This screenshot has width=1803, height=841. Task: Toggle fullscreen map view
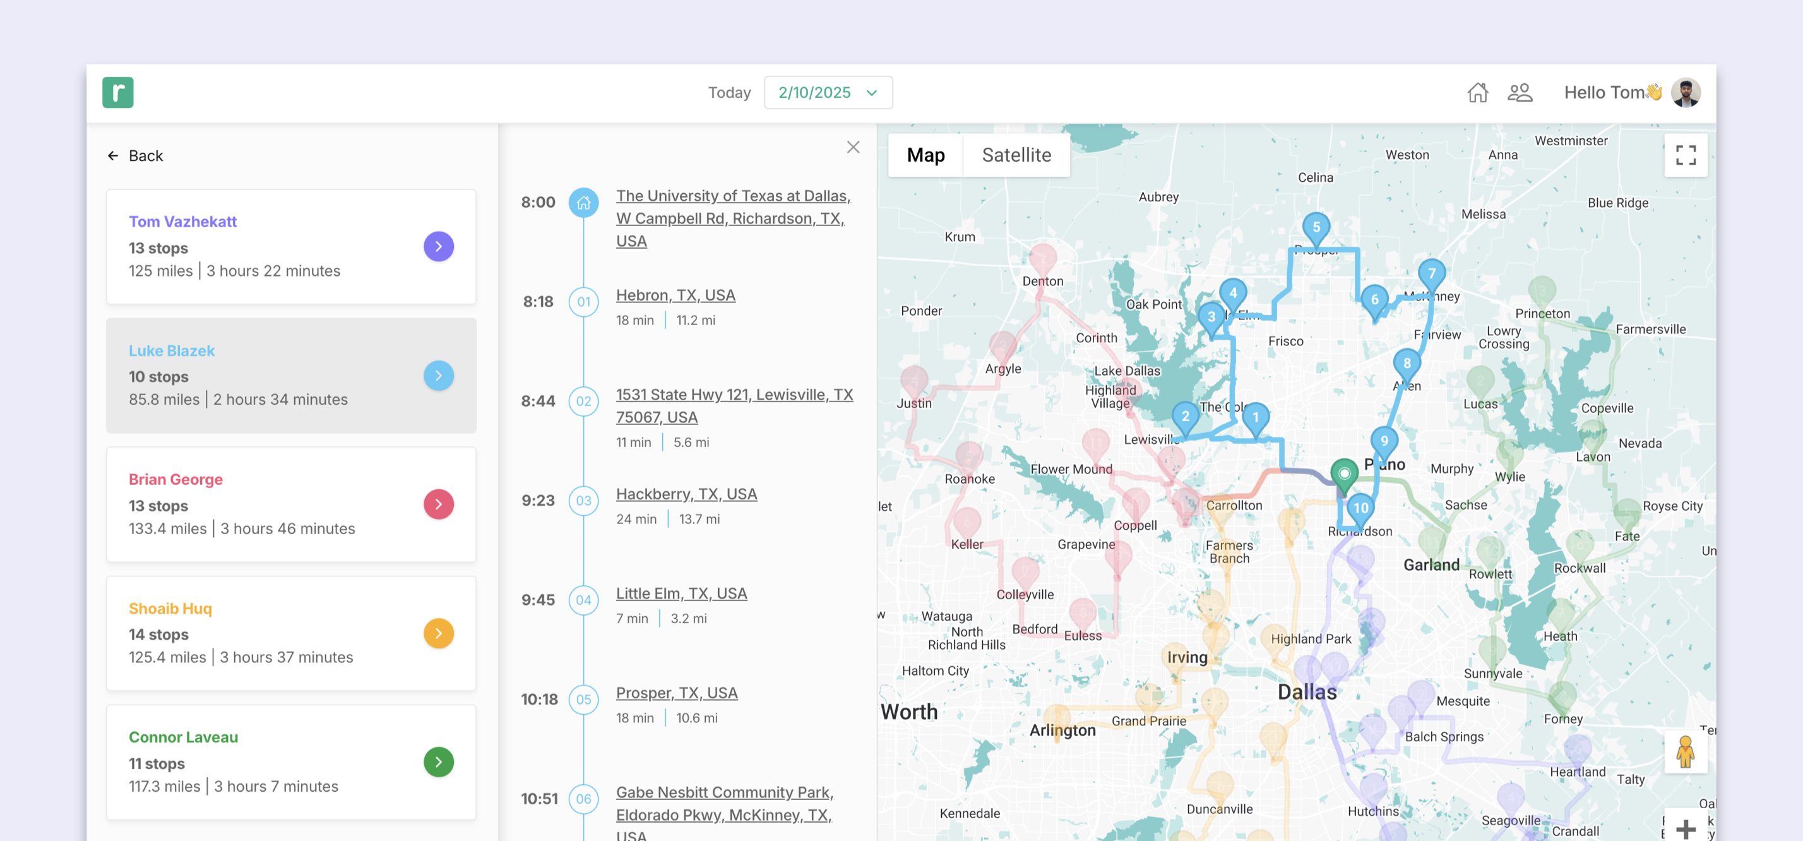click(1686, 155)
